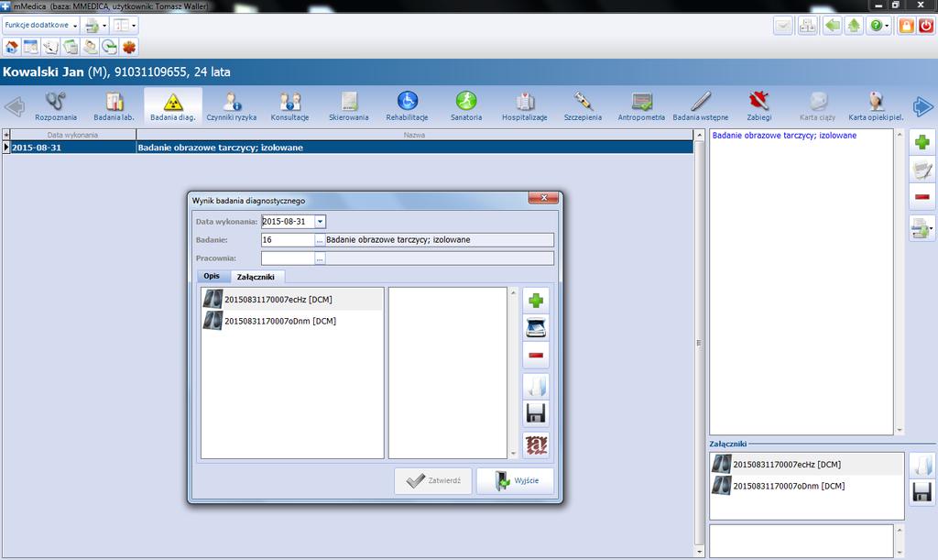Image resolution: width=938 pixels, height=560 pixels.
Task: Select attachment 20150831170007oDnm in dialog
Action: pos(292,321)
